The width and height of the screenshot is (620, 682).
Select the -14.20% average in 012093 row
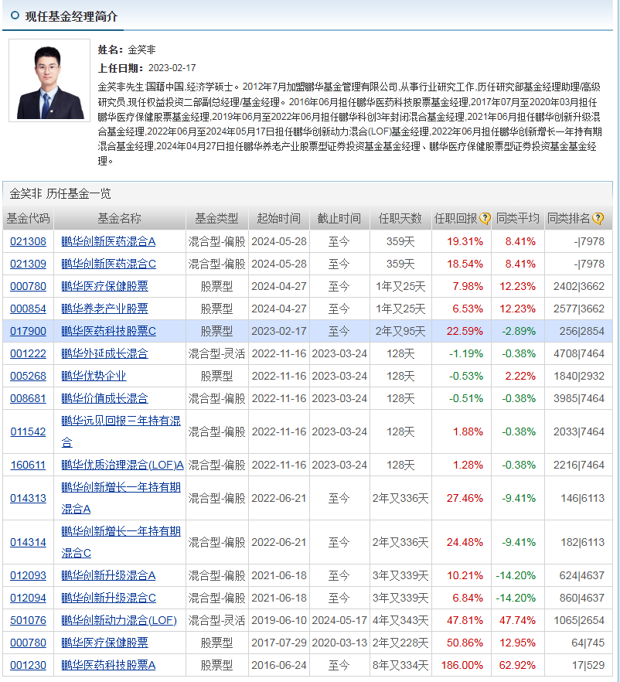(x=516, y=575)
